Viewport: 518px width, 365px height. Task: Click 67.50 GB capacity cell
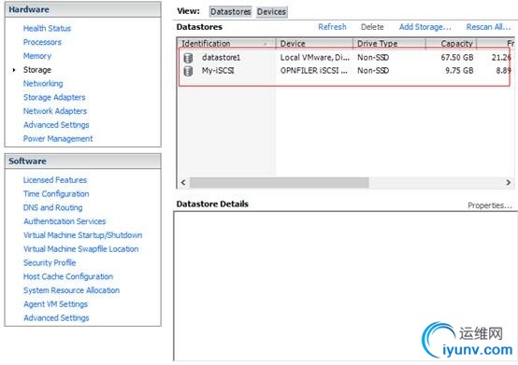[x=457, y=58]
